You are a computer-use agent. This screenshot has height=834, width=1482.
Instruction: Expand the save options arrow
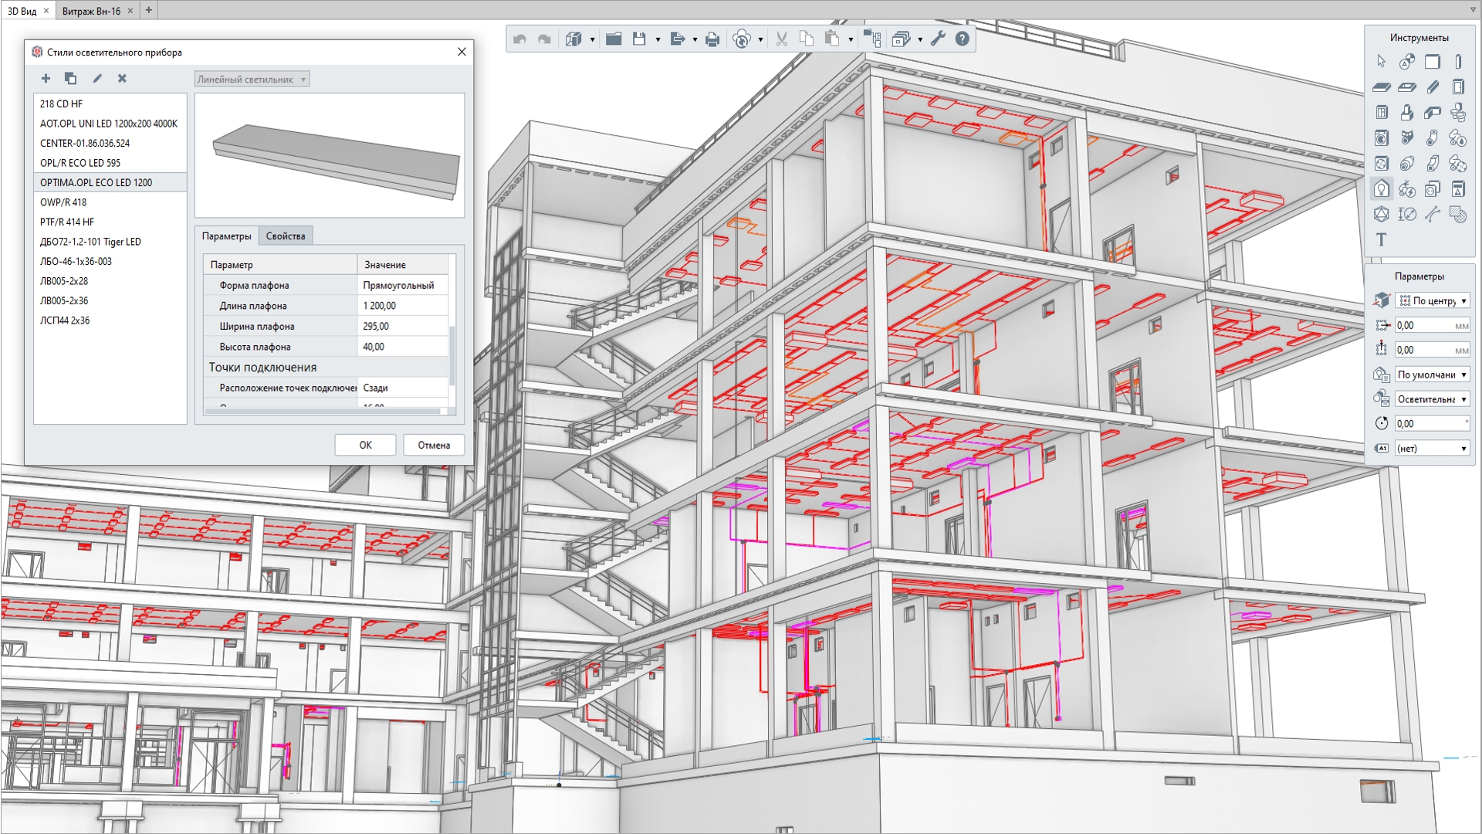[x=658, y=39]
